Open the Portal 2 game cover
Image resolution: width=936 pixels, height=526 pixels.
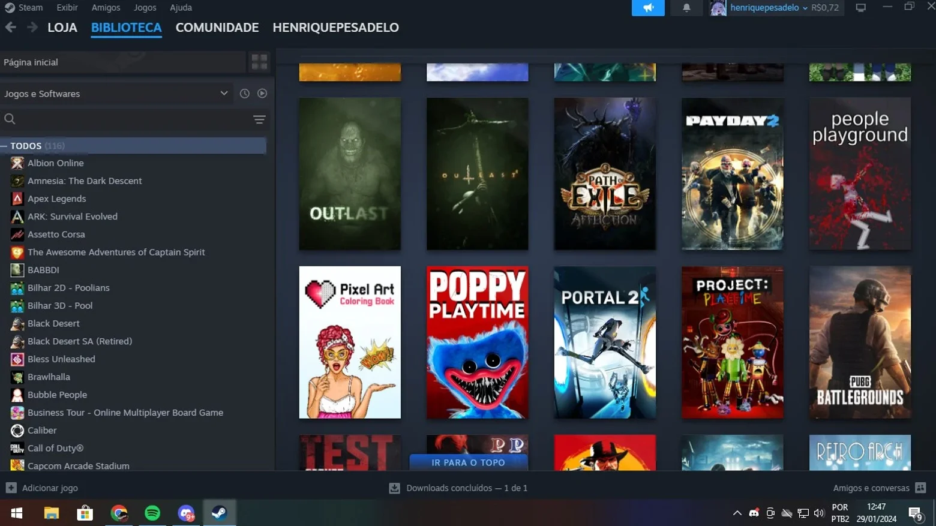(605, 342)
